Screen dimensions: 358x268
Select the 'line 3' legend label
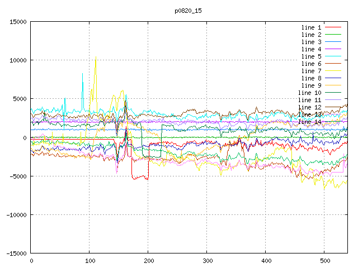coord(311,42)
